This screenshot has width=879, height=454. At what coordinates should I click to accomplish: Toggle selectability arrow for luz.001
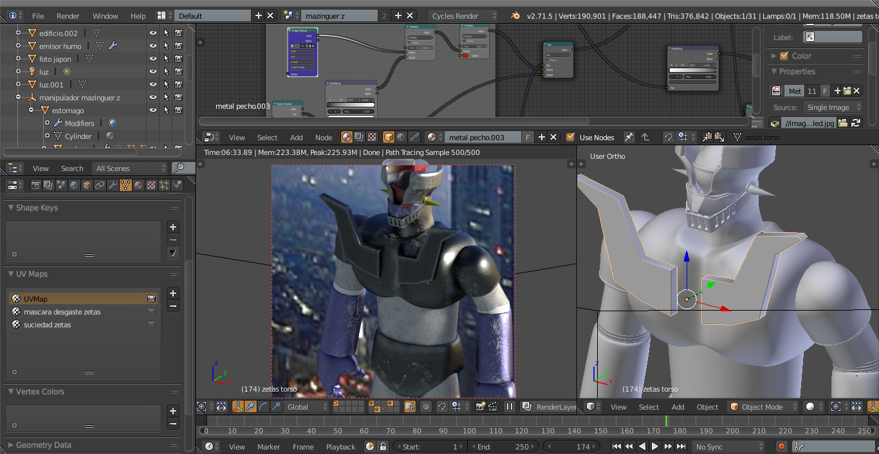(x=166, y=84)
